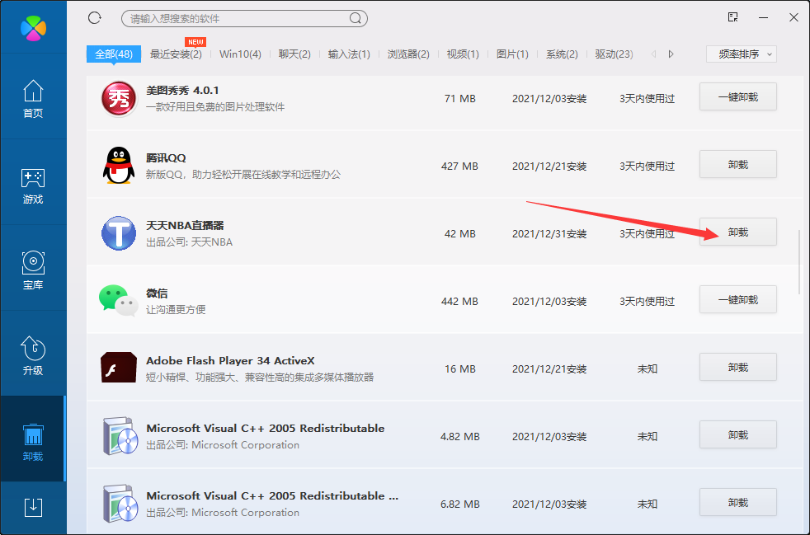Uninstall the 4.82 MB Visual C++ 2005 Redistributable
Screen dimensions: 810x535
pos(738,434)
